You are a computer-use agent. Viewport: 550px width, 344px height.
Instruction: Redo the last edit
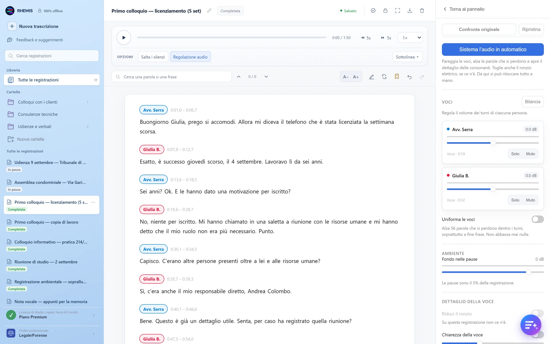pos(422,77)
